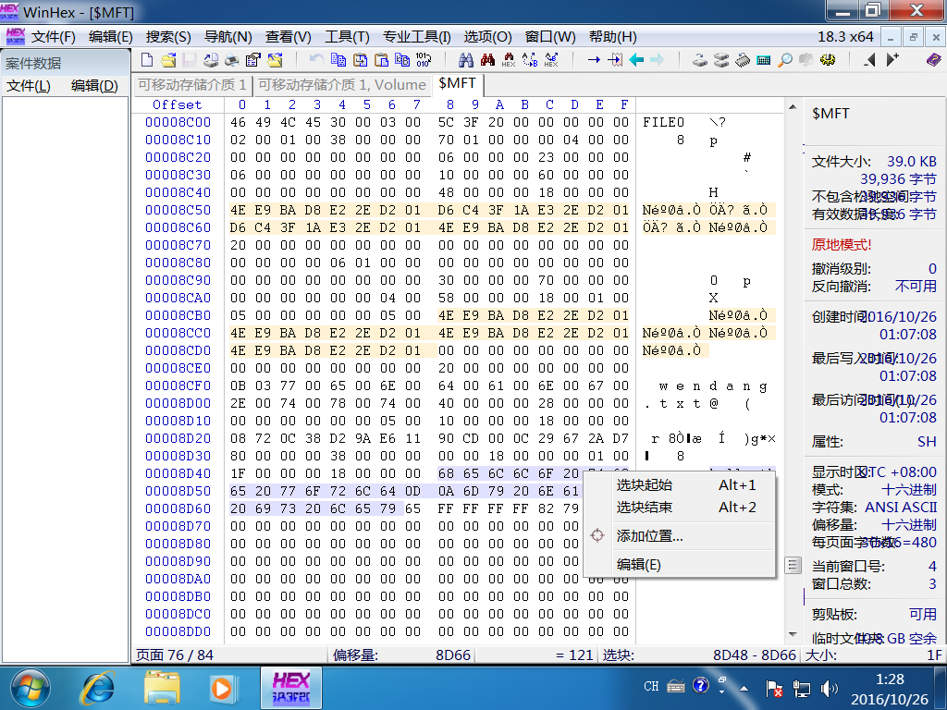Click the purple Help book icon
Image resolution: width=947 pixels, height=710 pixels.
pos(934,60)
